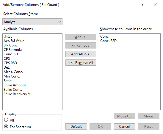This screenshot has height=134, width=163.
Task: Select Conc. SD available column
Action: [x=11, y=54]
